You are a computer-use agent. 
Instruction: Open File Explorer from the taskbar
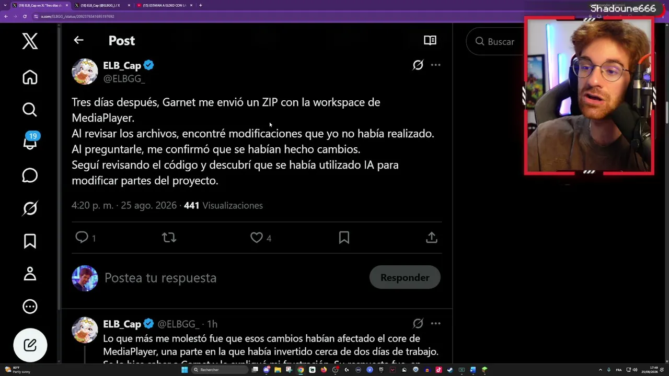coord(278,370)
